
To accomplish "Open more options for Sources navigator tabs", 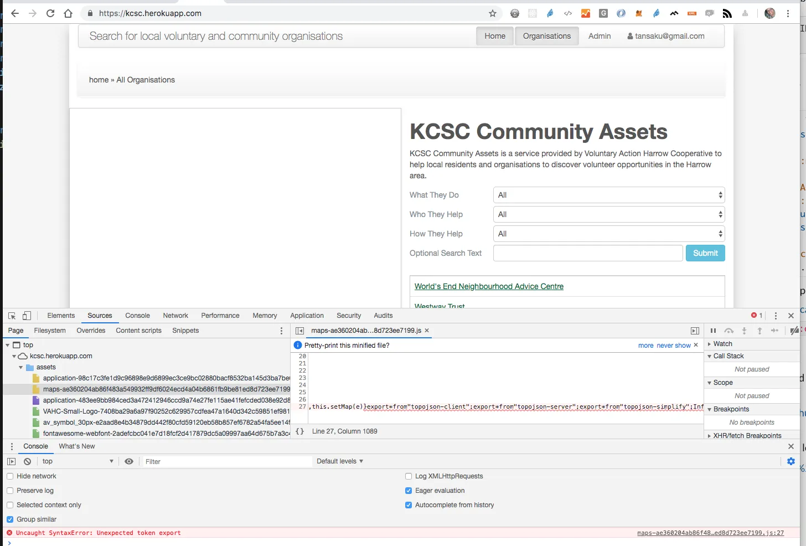I will point(281,331).
